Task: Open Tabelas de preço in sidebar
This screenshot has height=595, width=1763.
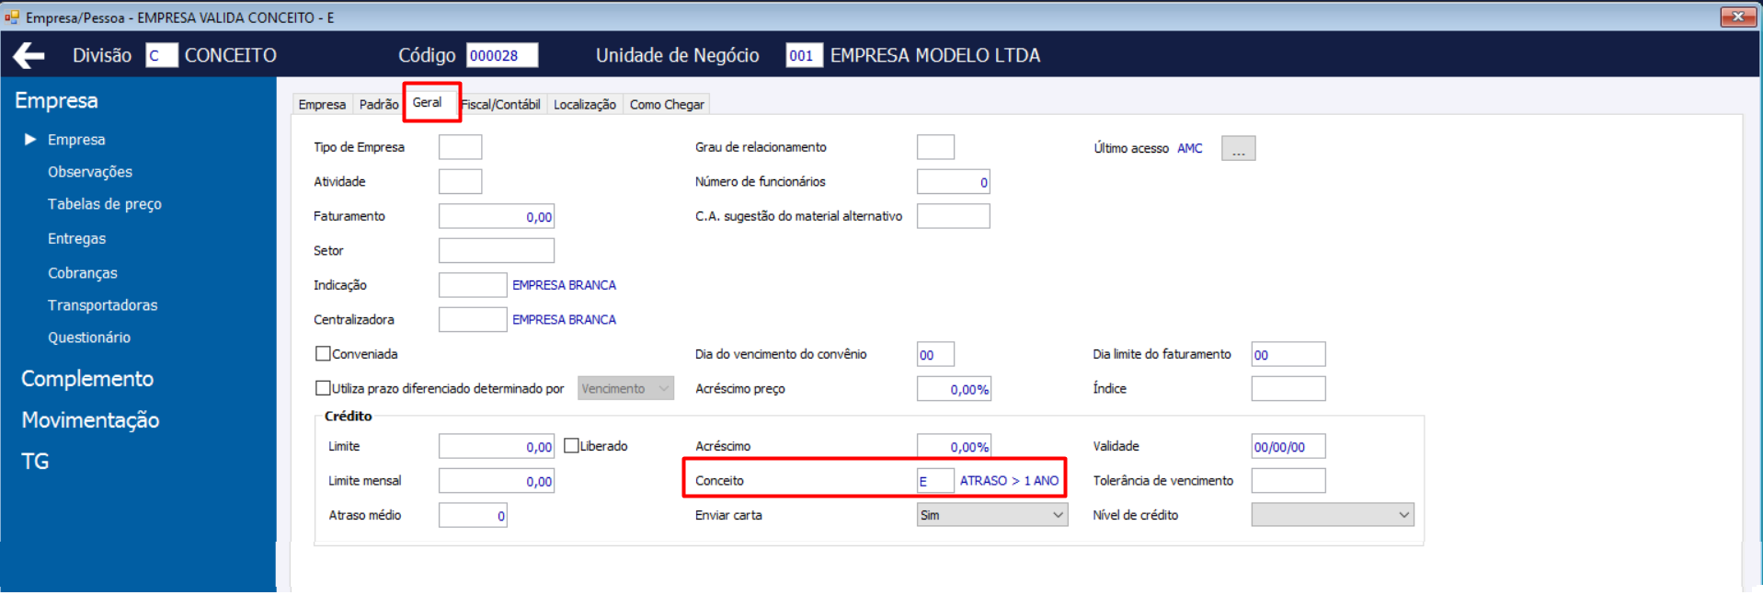Action: click(105, 204)
